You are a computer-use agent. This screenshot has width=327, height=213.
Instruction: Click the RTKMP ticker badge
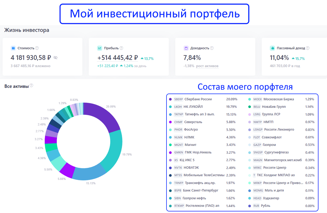(x=179, y=206)
